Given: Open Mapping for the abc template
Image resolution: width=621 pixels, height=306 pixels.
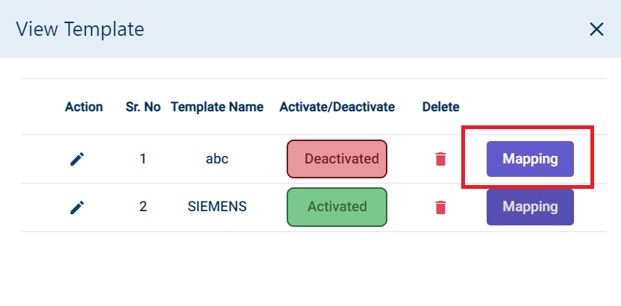Looking at the screenshot, I should (x=530, y=159).
